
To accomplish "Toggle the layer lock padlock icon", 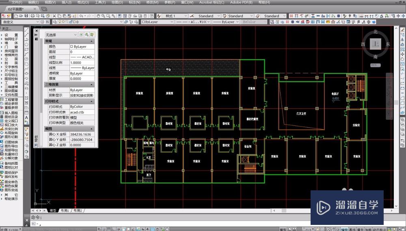I will [x=70, y=22].
